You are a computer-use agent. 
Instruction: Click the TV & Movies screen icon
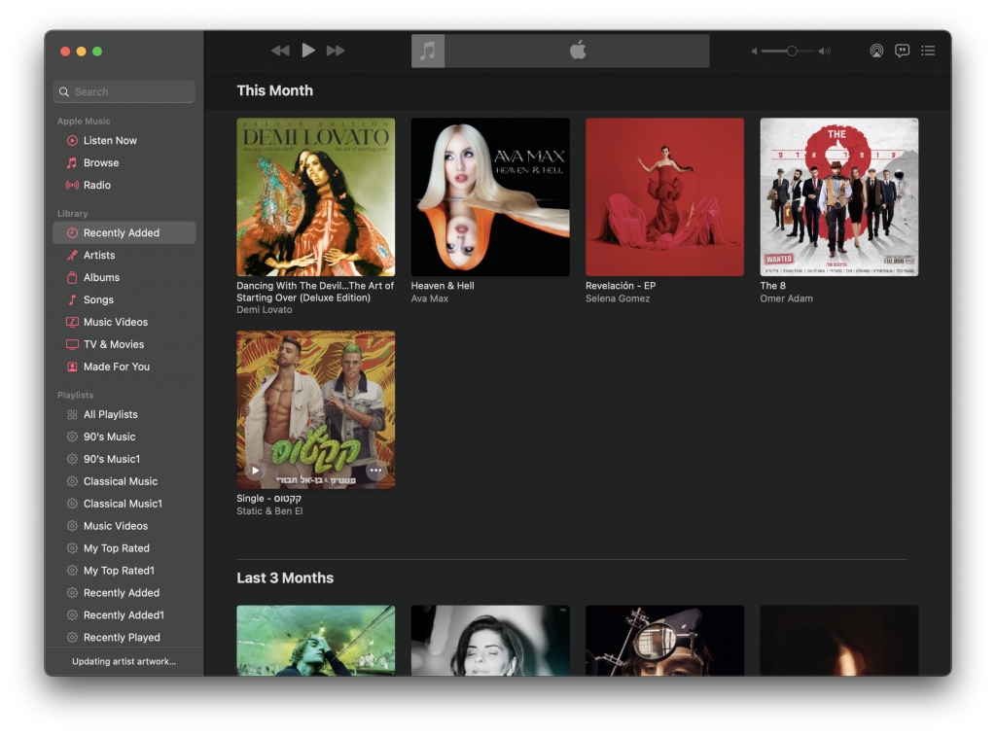coord(72,344)
